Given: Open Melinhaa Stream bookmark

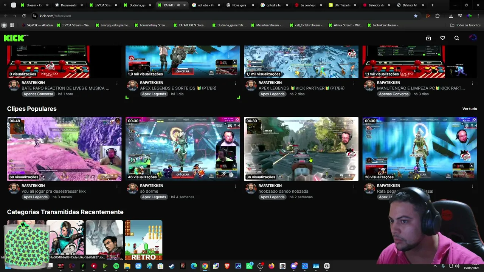Looking at the screenshot, I should coord(267,25).
